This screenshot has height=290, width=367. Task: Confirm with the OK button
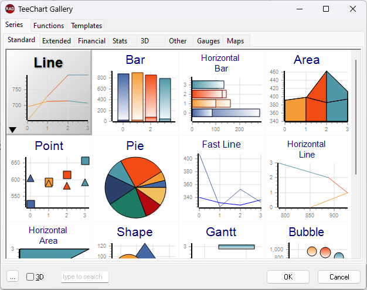pos(288,277)
